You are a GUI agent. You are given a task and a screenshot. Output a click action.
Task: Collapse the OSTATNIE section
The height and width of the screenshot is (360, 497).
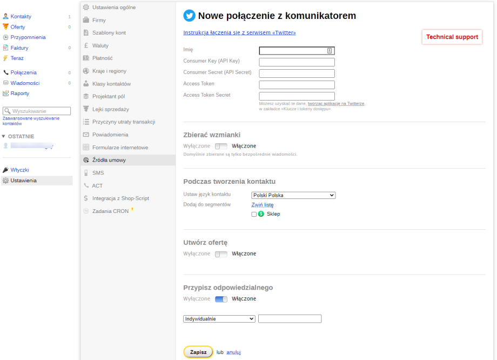4,136
